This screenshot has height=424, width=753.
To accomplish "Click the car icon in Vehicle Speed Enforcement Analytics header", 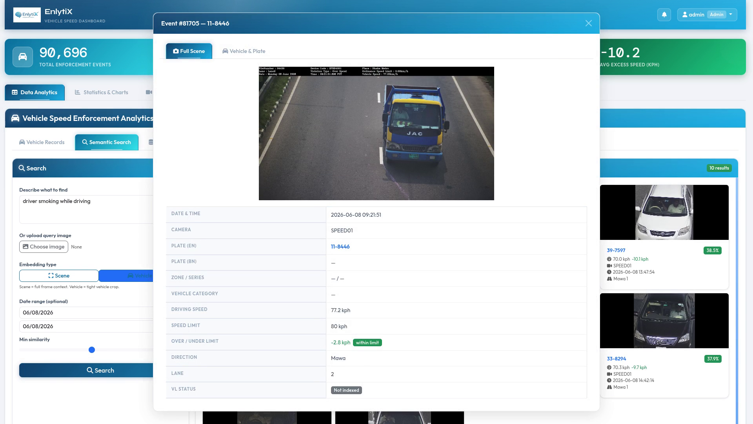I will [x=15, y=118].
